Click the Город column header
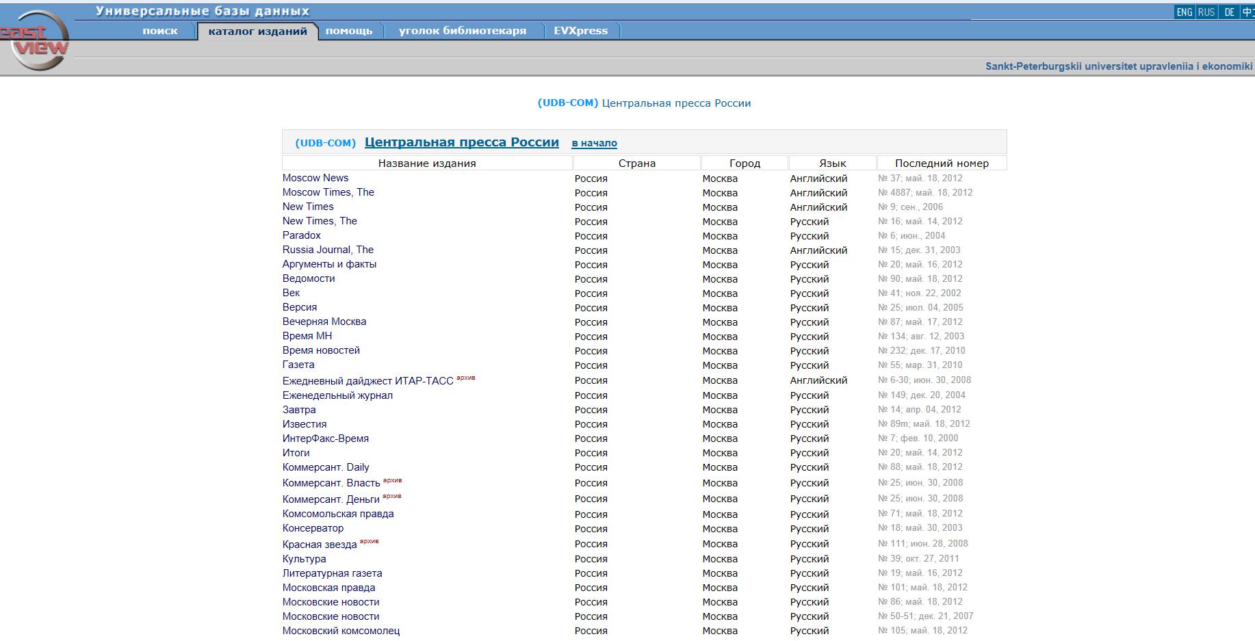Image resolution: width=1255 pixels, height=641 pixels. (745, 163)
